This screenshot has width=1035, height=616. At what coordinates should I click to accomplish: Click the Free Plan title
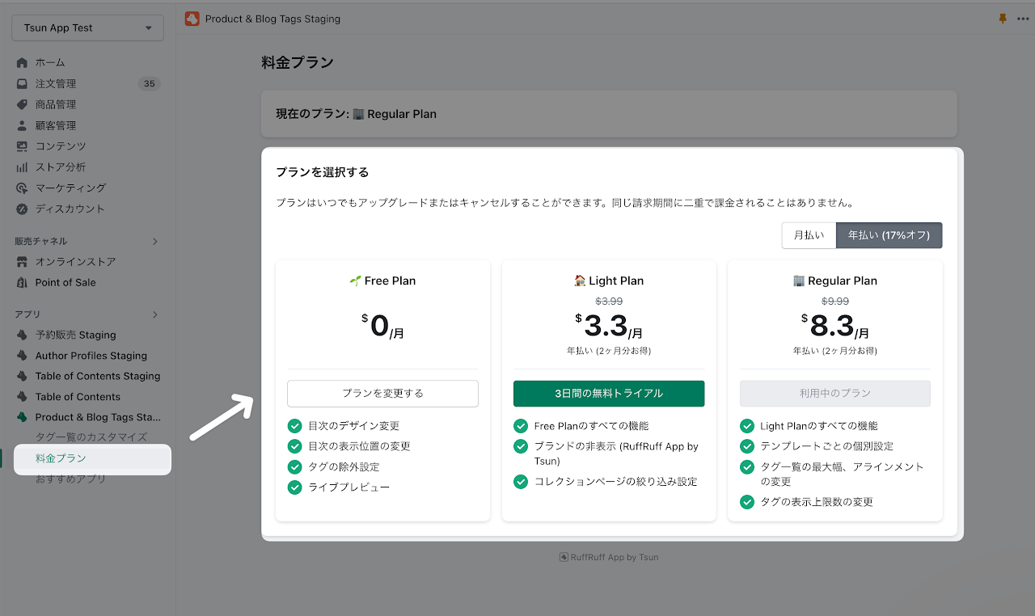[x=382, y=281]
